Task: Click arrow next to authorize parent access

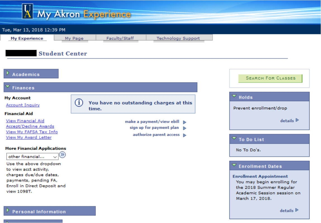Action: point(184,135)
